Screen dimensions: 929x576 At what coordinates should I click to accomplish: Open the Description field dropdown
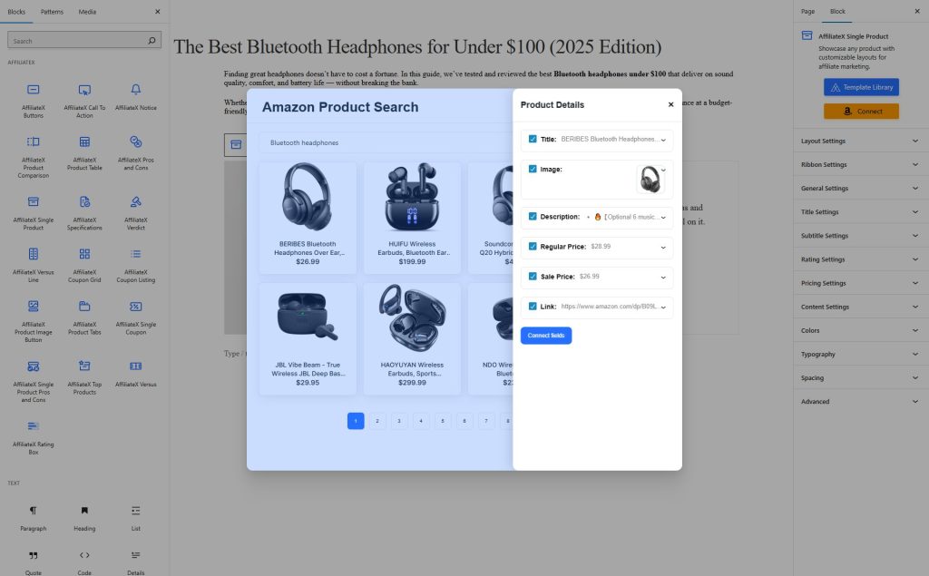[663, 218]
